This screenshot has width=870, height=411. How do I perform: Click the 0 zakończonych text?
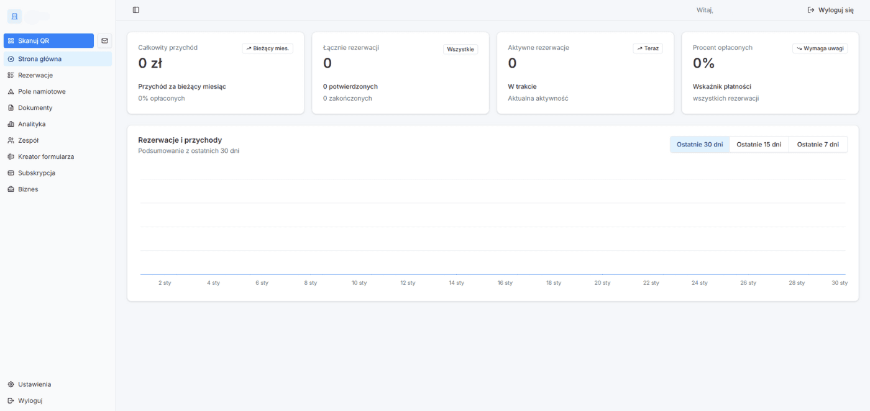tap(347, 99)
